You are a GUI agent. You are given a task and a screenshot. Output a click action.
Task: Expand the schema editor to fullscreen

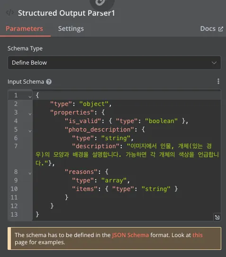click(217, 217)
